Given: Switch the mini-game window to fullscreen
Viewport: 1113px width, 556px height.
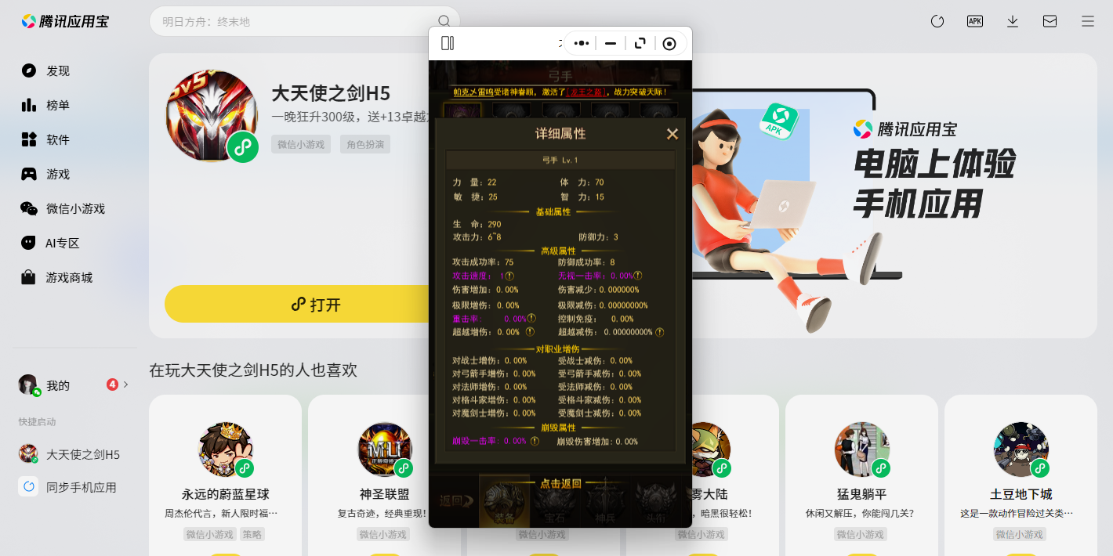Looking at the screenshot, I should [x=640, y=43].
